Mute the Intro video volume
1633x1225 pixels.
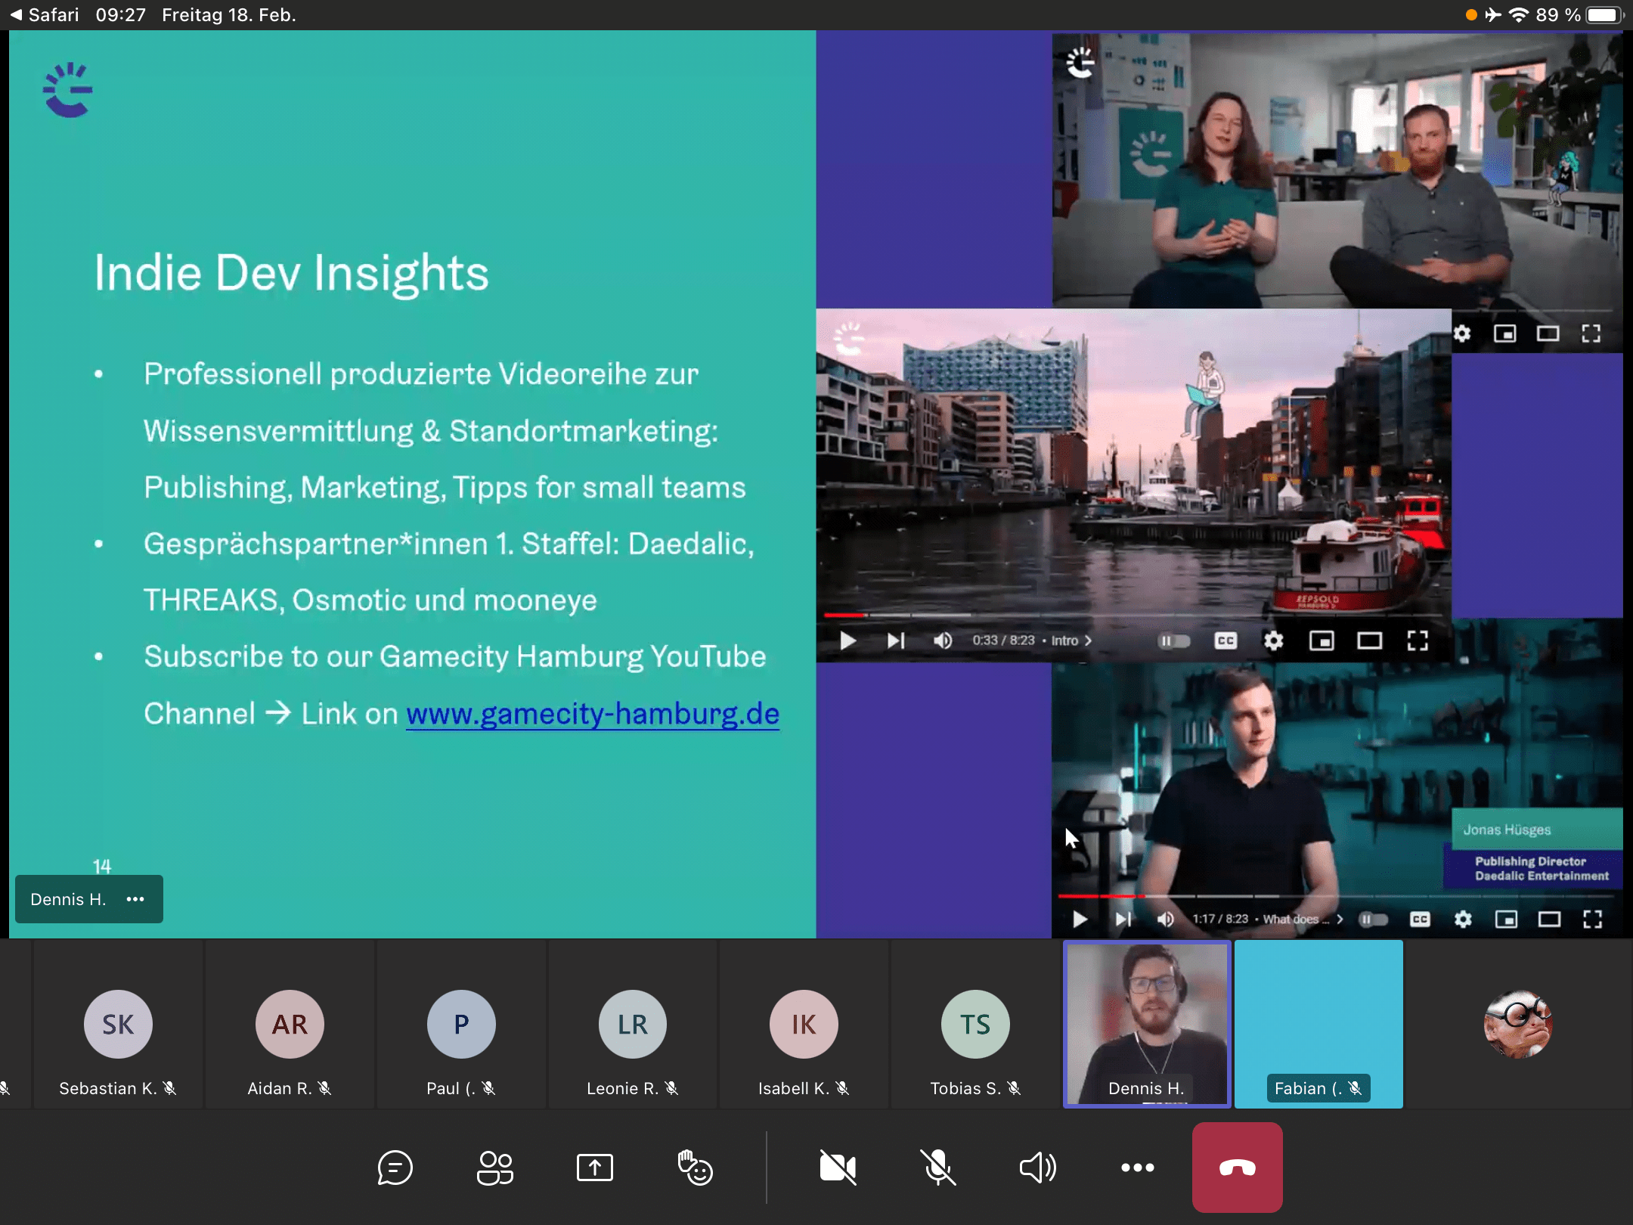point(942,641)
